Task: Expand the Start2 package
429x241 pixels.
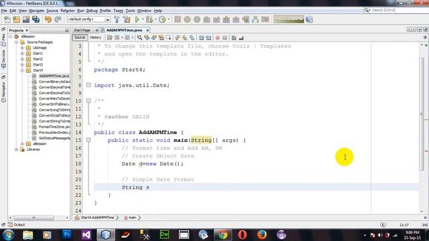Action: (22, 59)
